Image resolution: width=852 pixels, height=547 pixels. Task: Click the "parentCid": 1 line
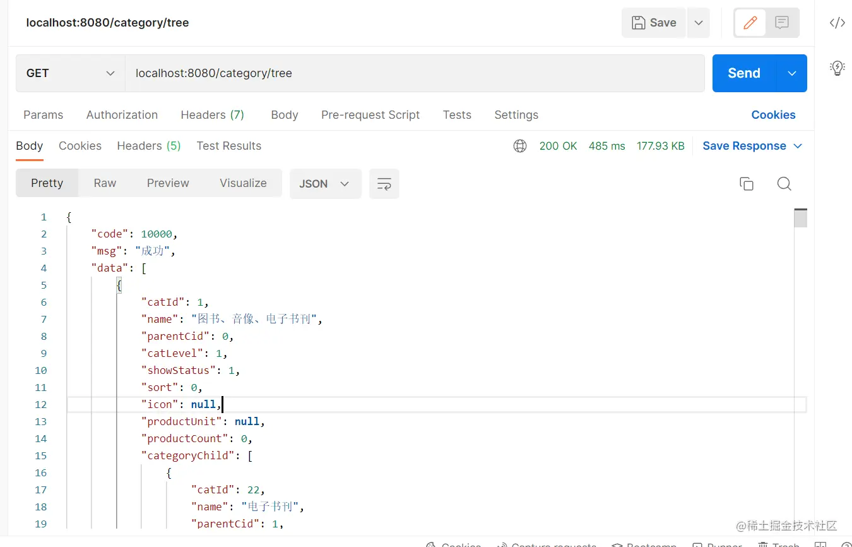[238, 524]
